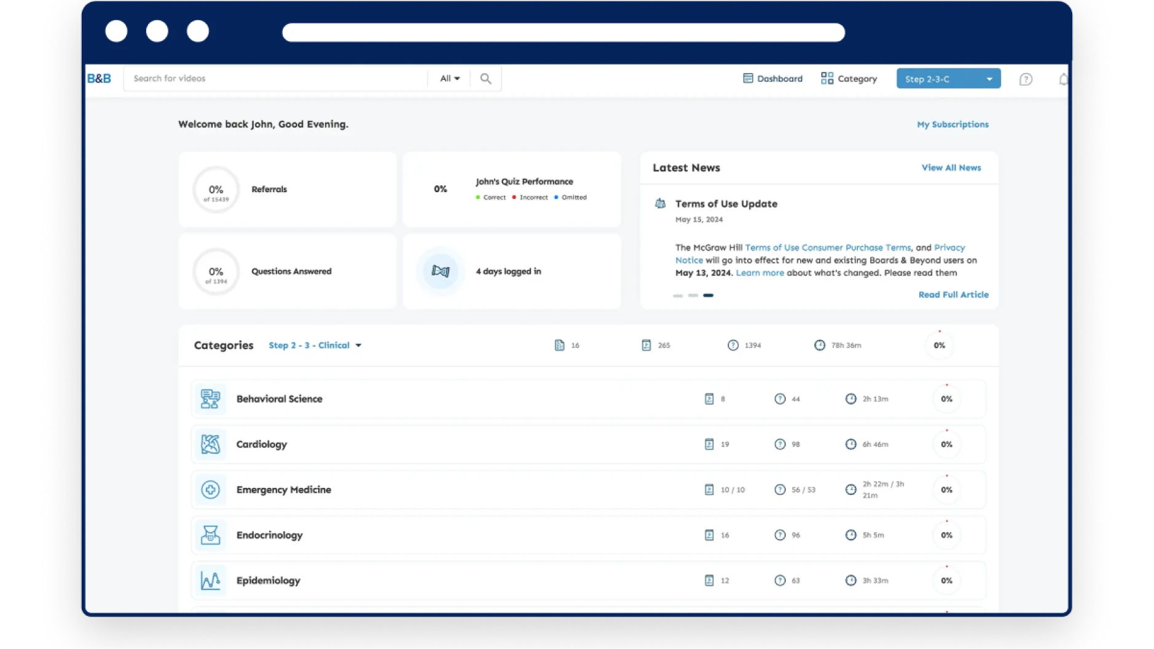Click the search magnifier icon
The image size is (1154, 649).
485,79
